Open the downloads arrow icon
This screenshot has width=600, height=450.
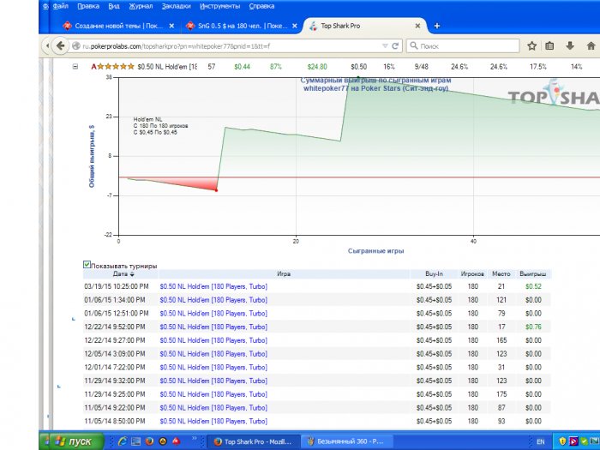click(x=570, y=45)
